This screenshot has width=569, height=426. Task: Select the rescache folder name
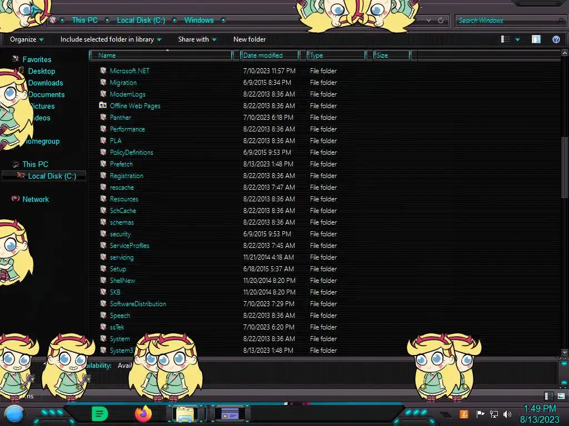122,187
